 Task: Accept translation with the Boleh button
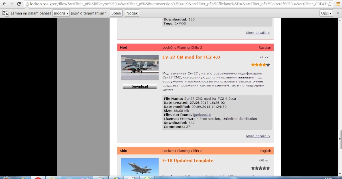116,13
